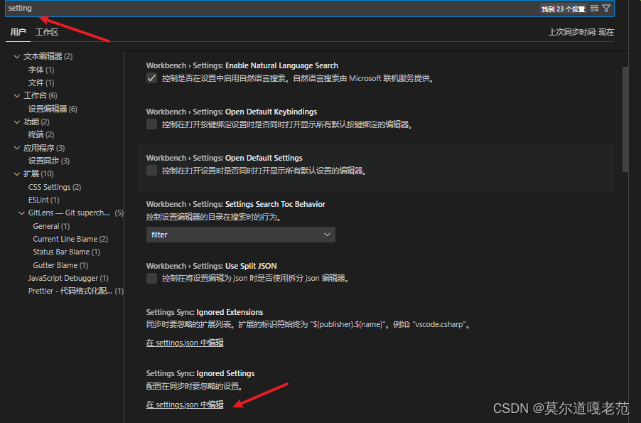Open settings.json link under Ignored Extensions
Image resolution: width=641 pixels, height=423 pixels.
(185, 343)
